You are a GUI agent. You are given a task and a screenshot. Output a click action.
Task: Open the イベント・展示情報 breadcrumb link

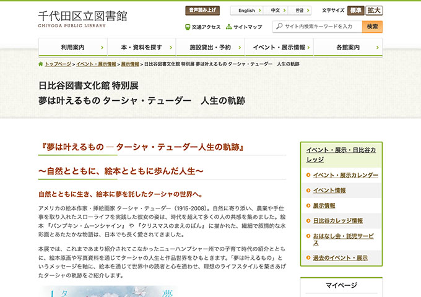(96, 64)
